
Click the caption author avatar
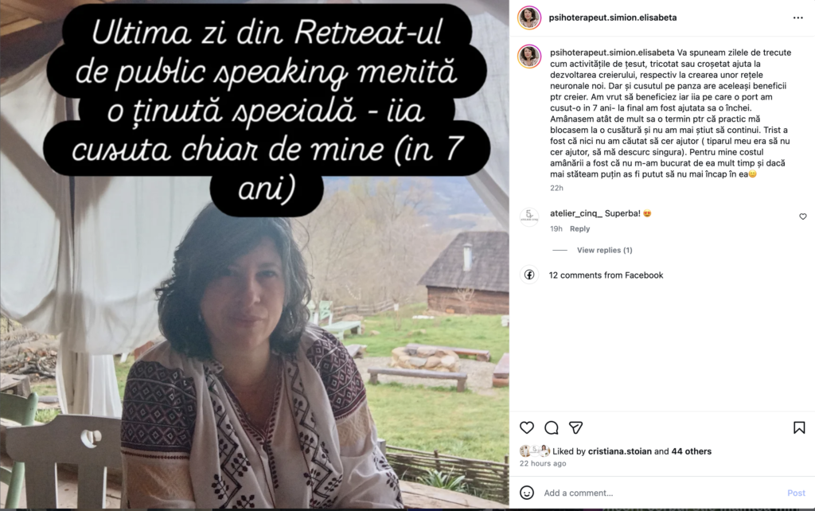tap(529, 57)
